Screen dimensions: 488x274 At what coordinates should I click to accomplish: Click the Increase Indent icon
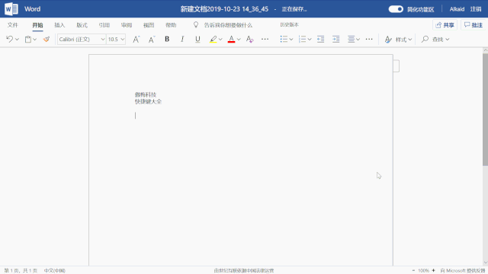(x=335, y=39)
